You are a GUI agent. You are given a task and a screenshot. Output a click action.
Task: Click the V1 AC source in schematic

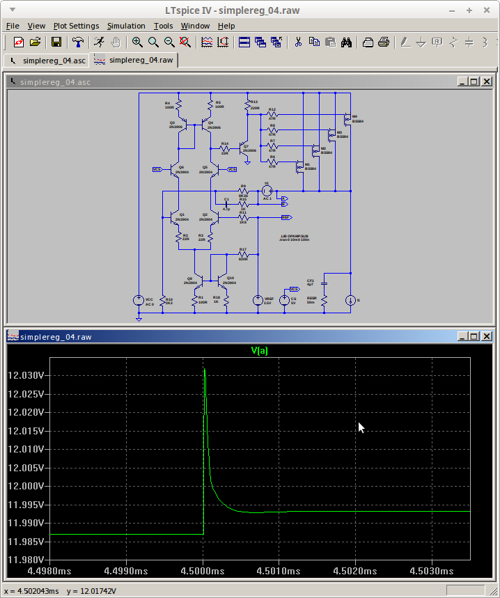[267, 190]
